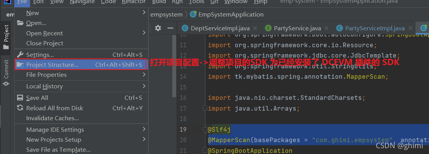
Task: Click the Project Structure folder icon
Action: [x=20, y=65]
